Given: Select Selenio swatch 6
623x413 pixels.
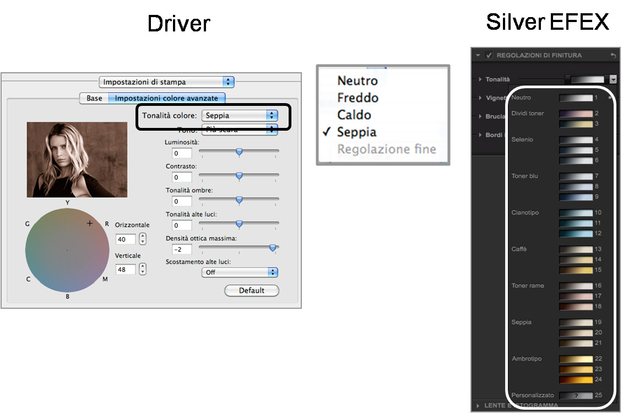Looking at the screenshot, I should point(576,160).
